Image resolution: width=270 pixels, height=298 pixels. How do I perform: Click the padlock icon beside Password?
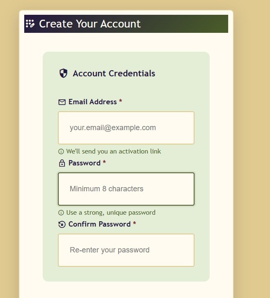62,163
